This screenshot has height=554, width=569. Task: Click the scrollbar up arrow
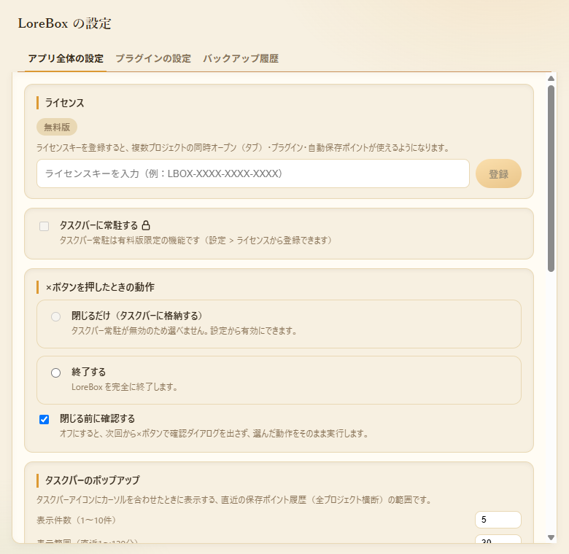(551, 78)
